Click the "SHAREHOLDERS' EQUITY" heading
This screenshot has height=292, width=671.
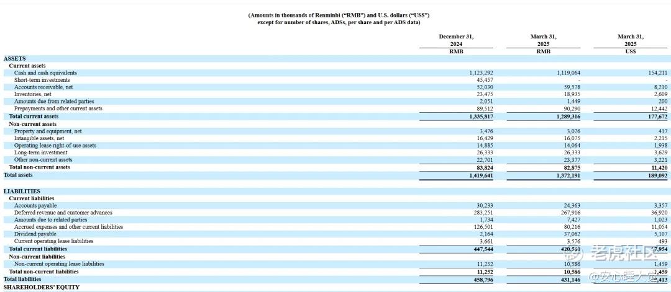tap(42, 287)
